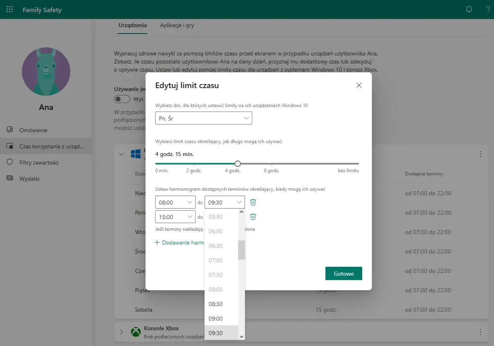494x346 pixels.
Task: Open more options for Windows devices
Action: click(481, 154)
